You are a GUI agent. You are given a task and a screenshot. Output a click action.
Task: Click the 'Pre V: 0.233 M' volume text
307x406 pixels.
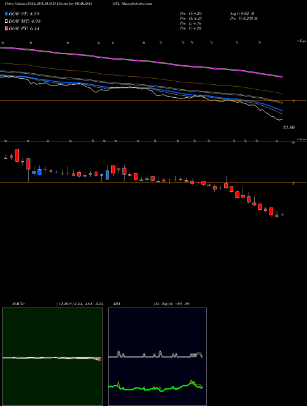[244, 18]
